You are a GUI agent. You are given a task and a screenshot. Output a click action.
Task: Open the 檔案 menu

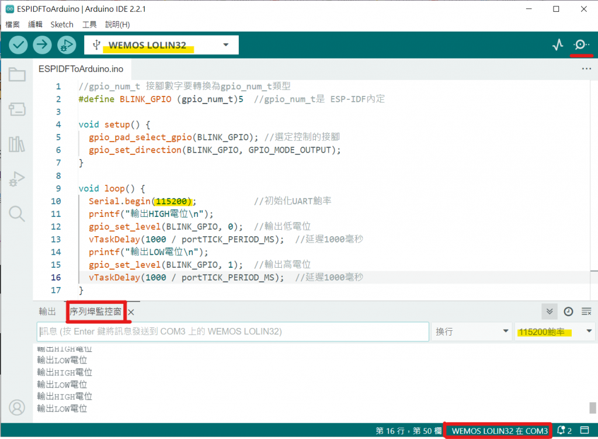point(13,25)
